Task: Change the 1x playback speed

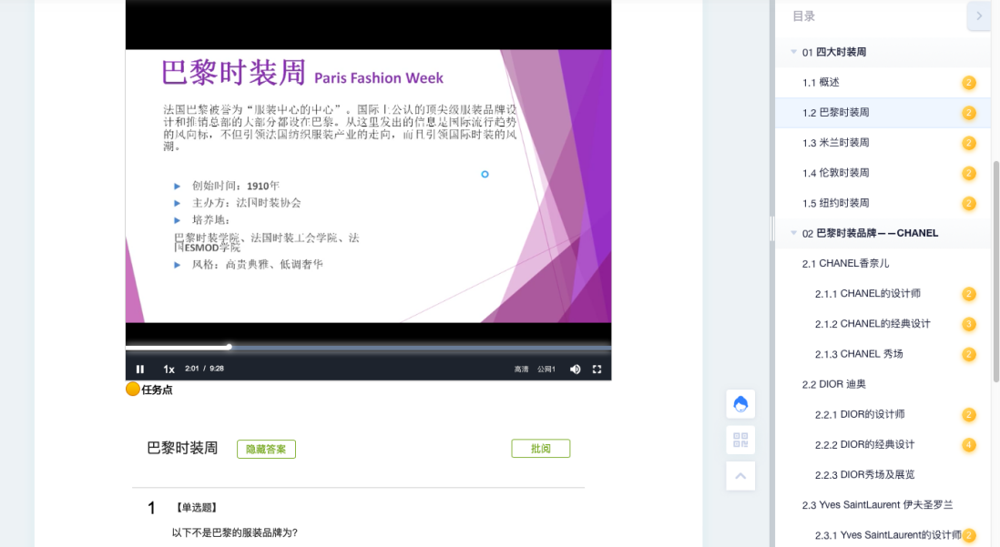Action: click(168, 369)
